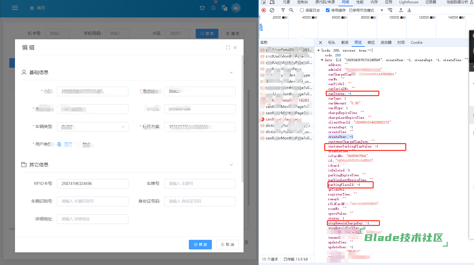Open the notification bell

pyautogui.click(x=213, y=8)
